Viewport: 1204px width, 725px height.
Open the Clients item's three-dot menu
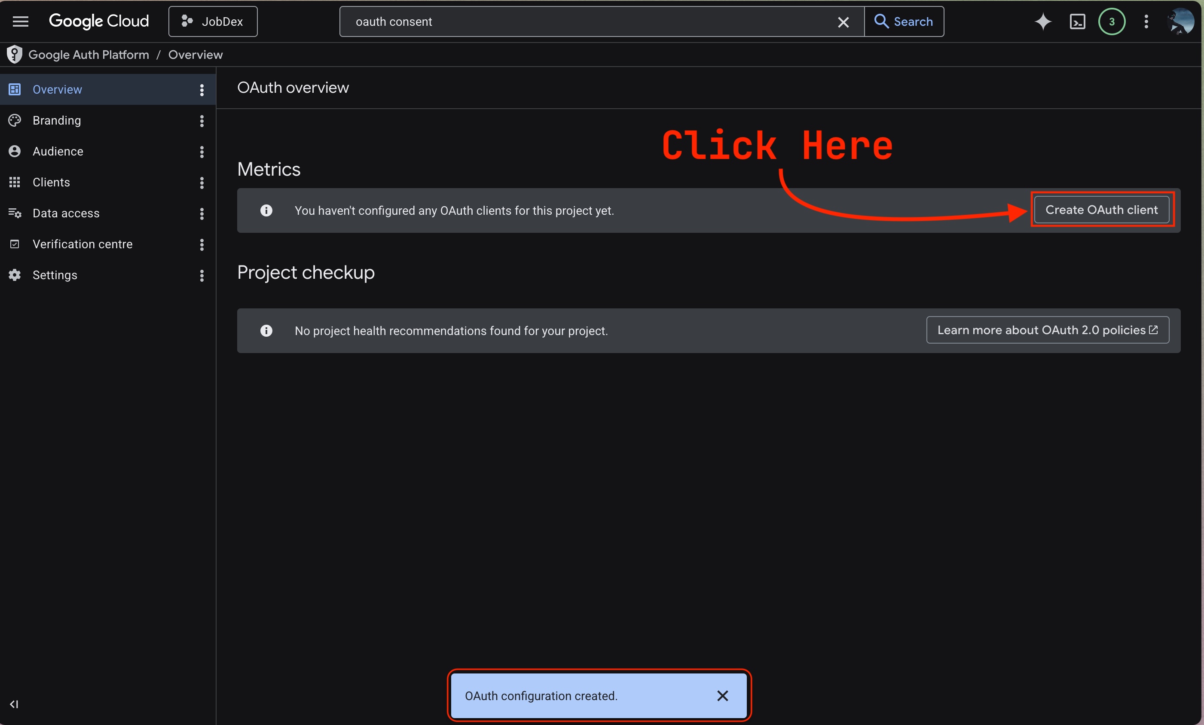coord(202,183)
